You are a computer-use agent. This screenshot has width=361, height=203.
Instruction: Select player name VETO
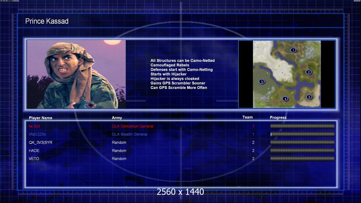[x=34, y=159]
